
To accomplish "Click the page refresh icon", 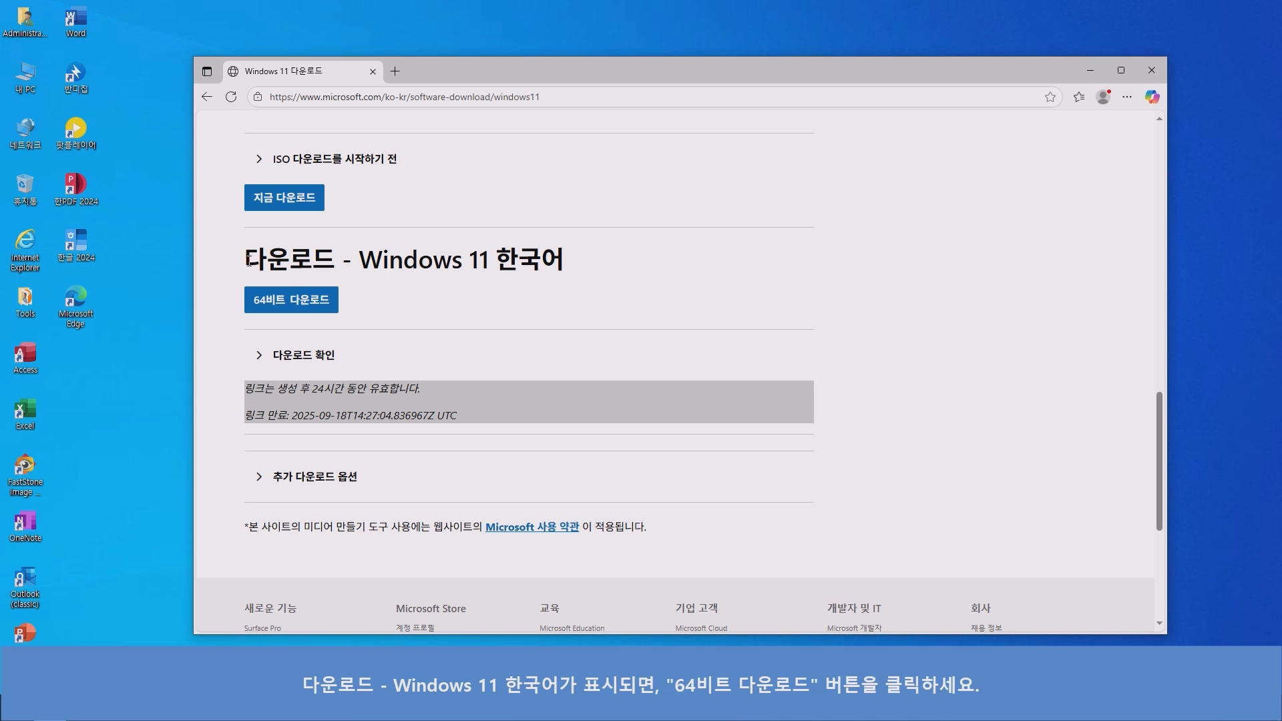I will (x=231, y=97).
